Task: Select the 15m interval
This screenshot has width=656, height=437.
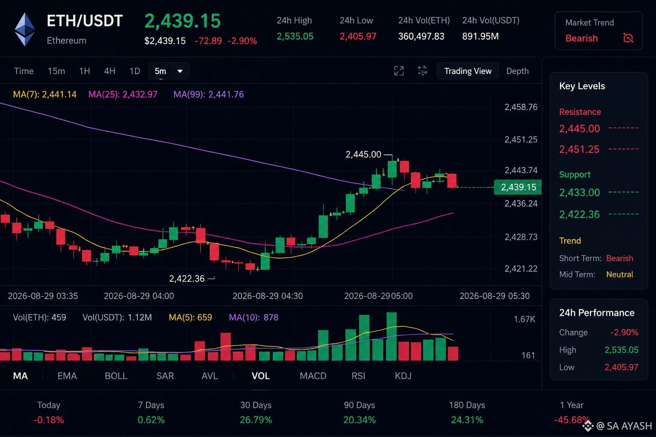Action: click(56, 71)
